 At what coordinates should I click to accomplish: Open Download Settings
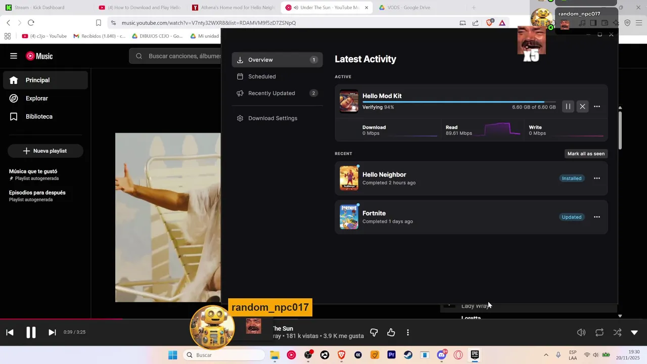(277, 118)
